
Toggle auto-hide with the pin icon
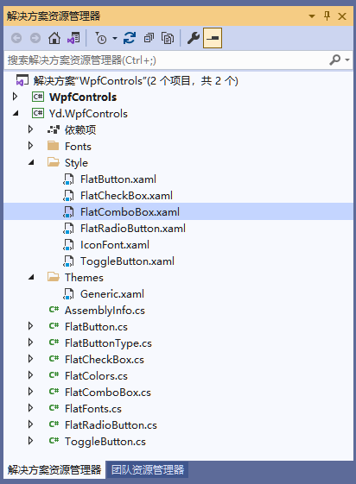tap(327, 16)
